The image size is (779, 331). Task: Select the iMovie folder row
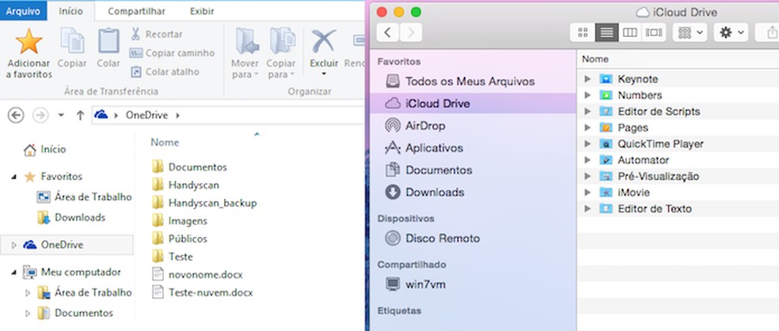(x=678, y=192)
